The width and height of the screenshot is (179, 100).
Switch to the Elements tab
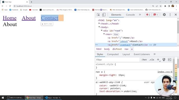[116, 15]
